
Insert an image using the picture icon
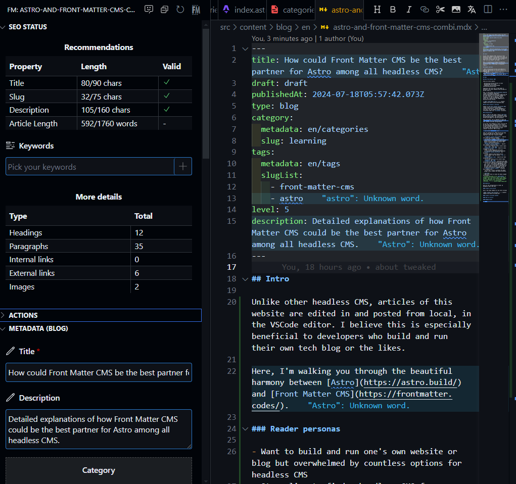coord(456,10)
